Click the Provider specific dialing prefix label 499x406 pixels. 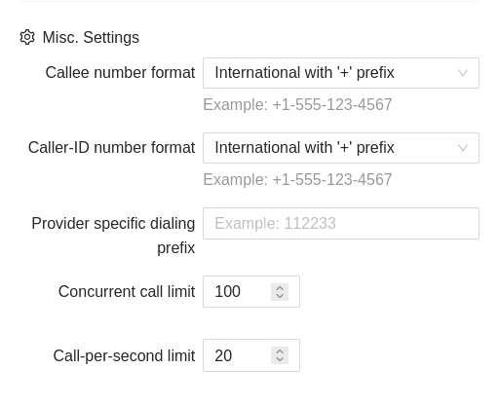click(113, 236)
